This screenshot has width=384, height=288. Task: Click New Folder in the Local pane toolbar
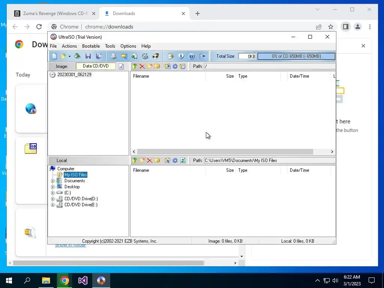(142, 160)
